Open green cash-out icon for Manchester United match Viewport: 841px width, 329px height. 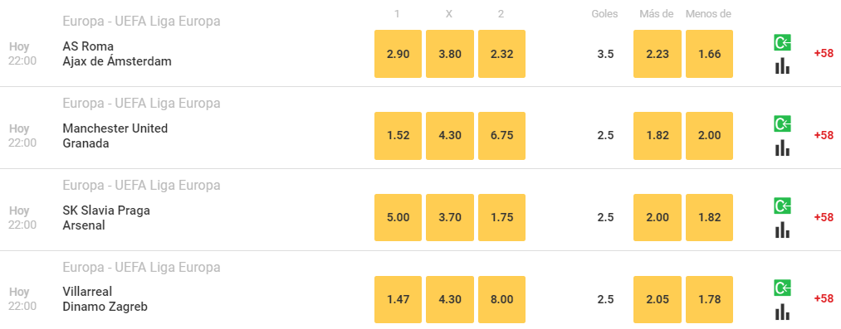pos(782,124)
